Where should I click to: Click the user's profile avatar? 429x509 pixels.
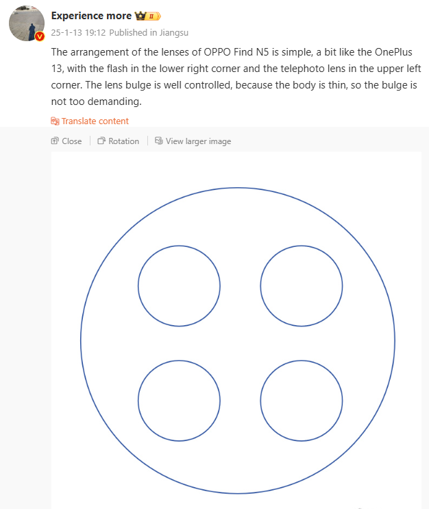click(x=26, y=23)
